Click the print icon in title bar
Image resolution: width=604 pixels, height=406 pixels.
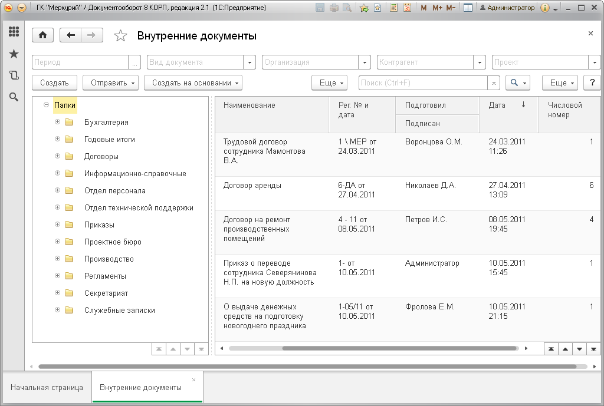tap(334, 8)
